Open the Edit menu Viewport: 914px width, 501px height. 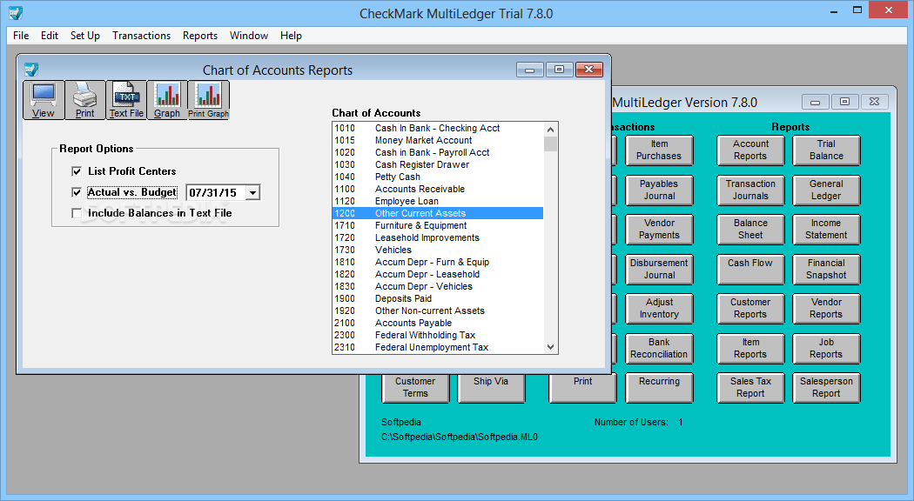point(50,36)
